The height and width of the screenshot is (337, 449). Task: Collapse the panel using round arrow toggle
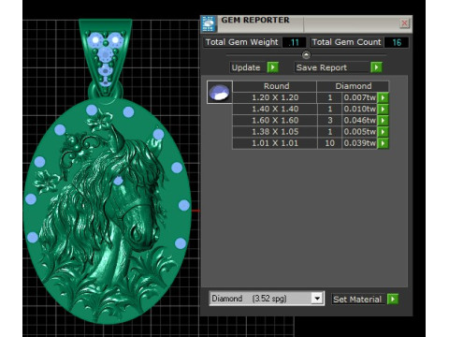306,55
